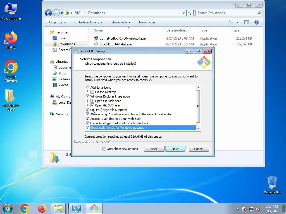Image resolution: width=286 pixels, height=214 pixels.
Task: Click components list scrollbar thumb
Action: click(198, 106)
